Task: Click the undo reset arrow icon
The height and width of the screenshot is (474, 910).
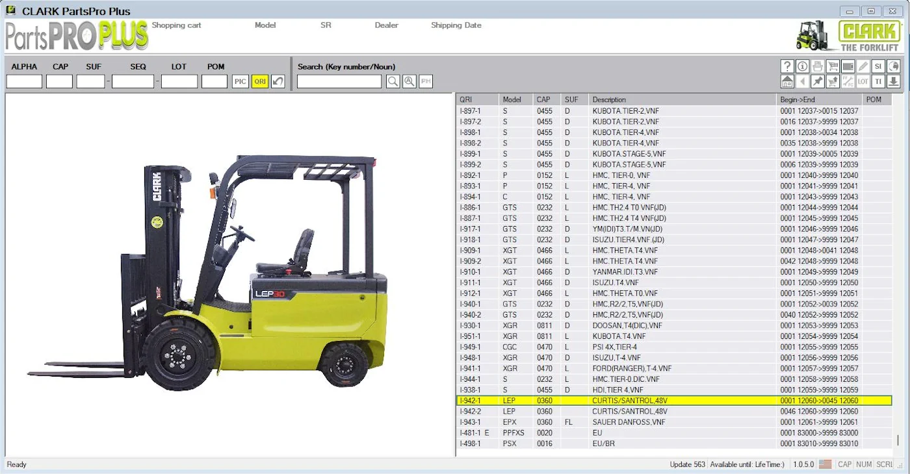Action: pos(278,81)
